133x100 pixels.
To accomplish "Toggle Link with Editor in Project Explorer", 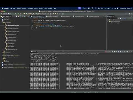I will (18, 16).
